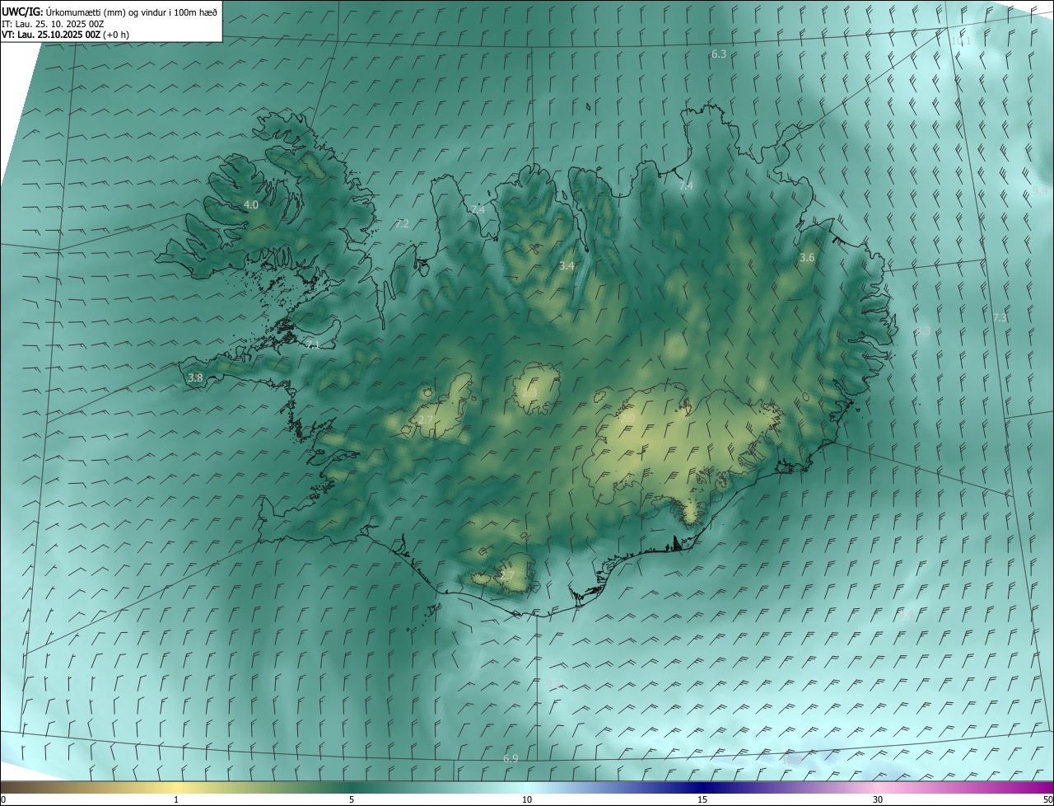Screen dimensions: 1054x806
Task: Select the "VT: Lau. 25.10.2025 00Z (+0 h)" line
Action: coord(65,35)
